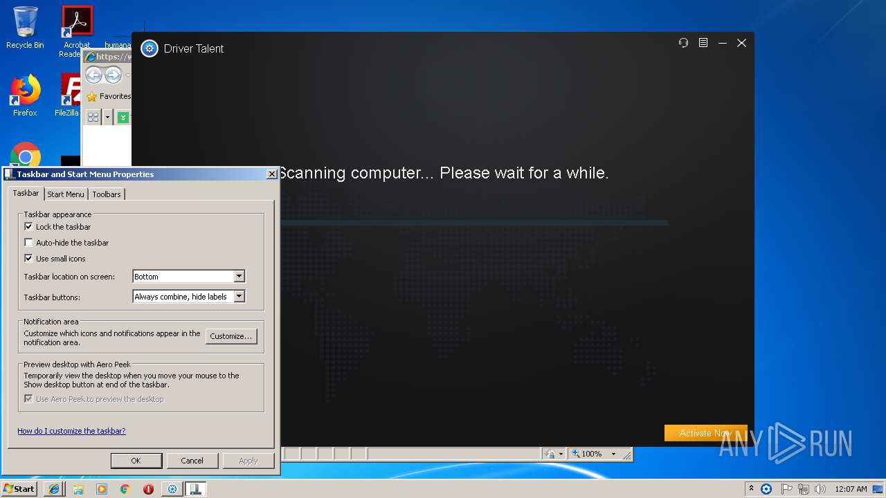This screenshot has height=498, width=886.
Task: Select the Google Chrome desktop shortcut
Action: tap(25, 155)
